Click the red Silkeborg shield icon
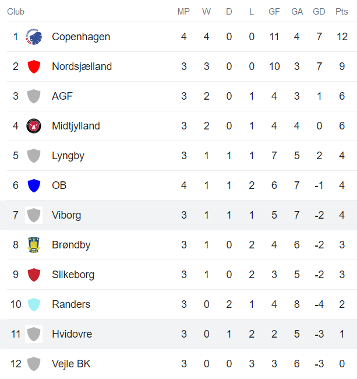This screenshot has height=379, width=357. click(x=34, y=275)
